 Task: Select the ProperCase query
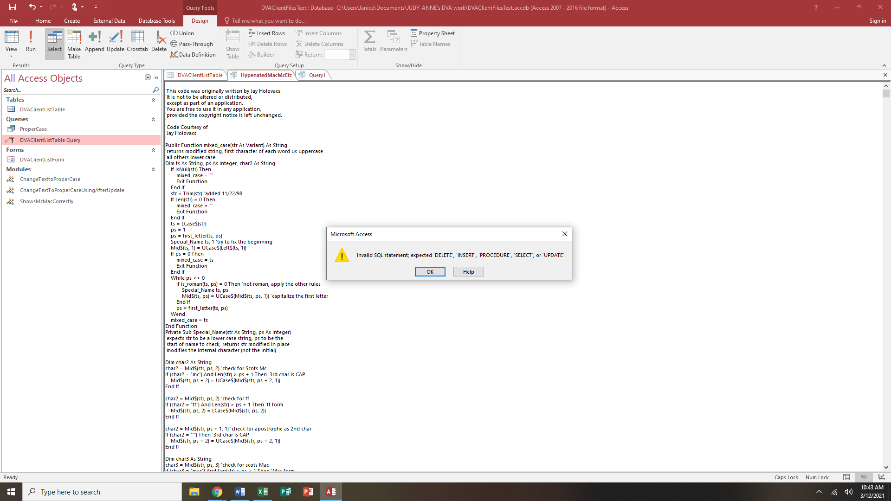[33, 129]
